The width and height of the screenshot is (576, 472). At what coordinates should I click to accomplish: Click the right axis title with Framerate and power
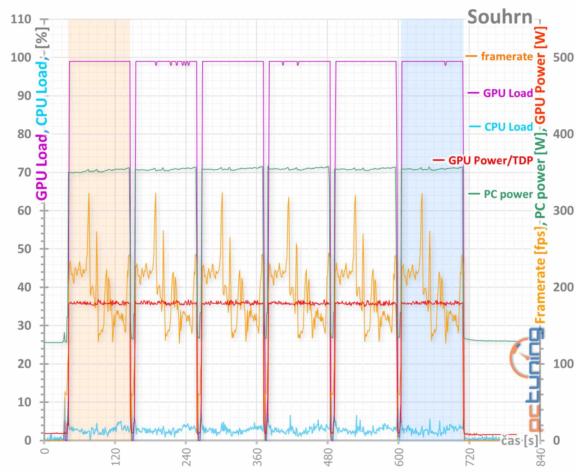(x=540, y=175)
